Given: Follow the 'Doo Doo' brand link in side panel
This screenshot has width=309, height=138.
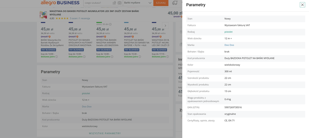Looking at the screenshot, I should [229, 45].
